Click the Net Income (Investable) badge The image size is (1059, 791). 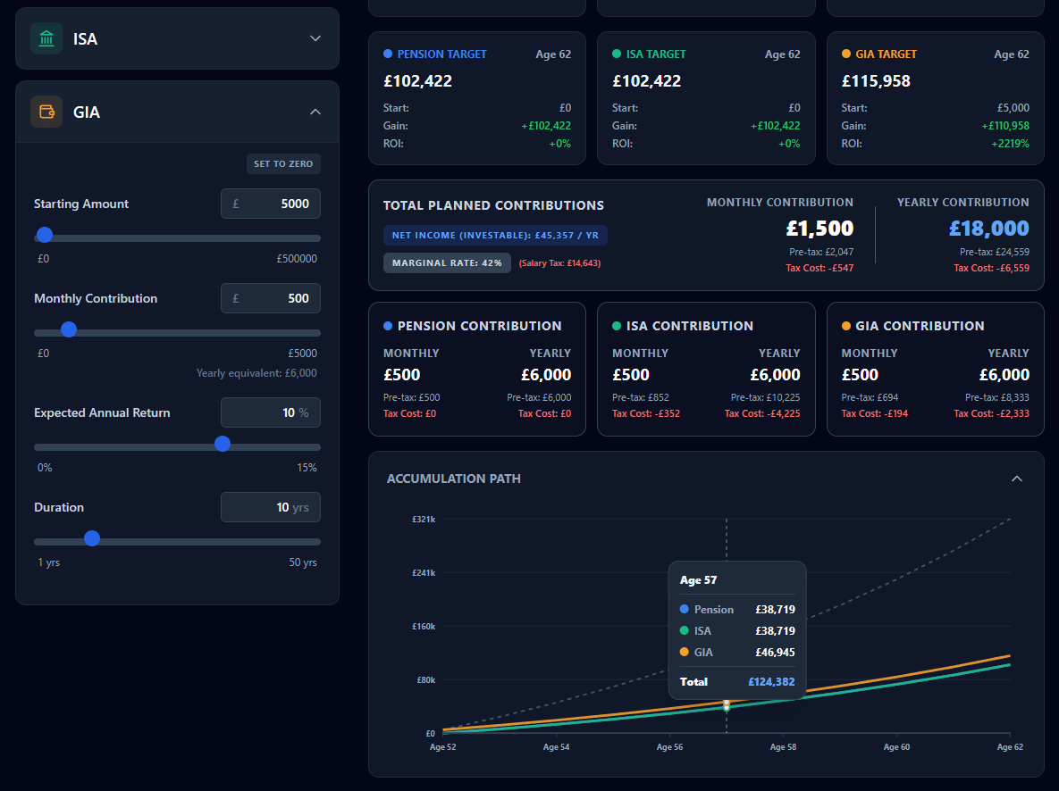click(495, 236)
